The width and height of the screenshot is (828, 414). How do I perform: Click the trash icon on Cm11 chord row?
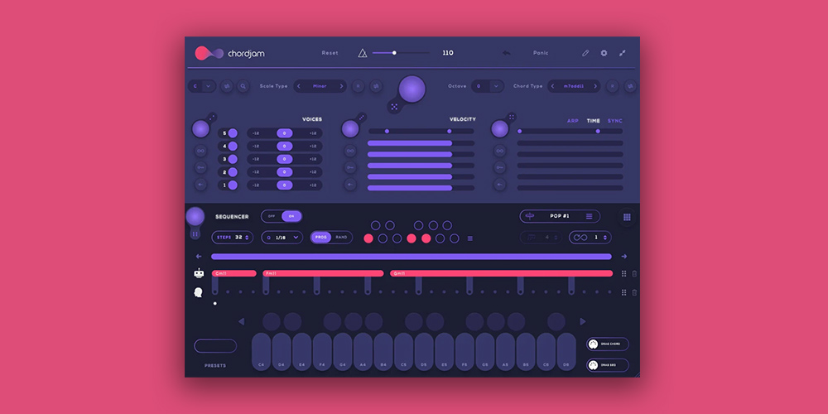(634, 273)
